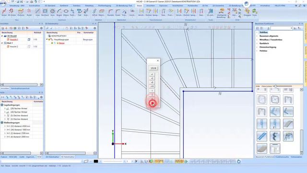The height and width of the screenshot is (173, 307).
Task: Expand (34) Abstand 1000 mm entry
Action: [x=5, y=130]
